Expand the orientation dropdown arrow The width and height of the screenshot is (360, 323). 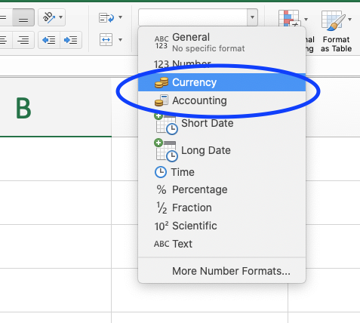(x=61, y=17)
